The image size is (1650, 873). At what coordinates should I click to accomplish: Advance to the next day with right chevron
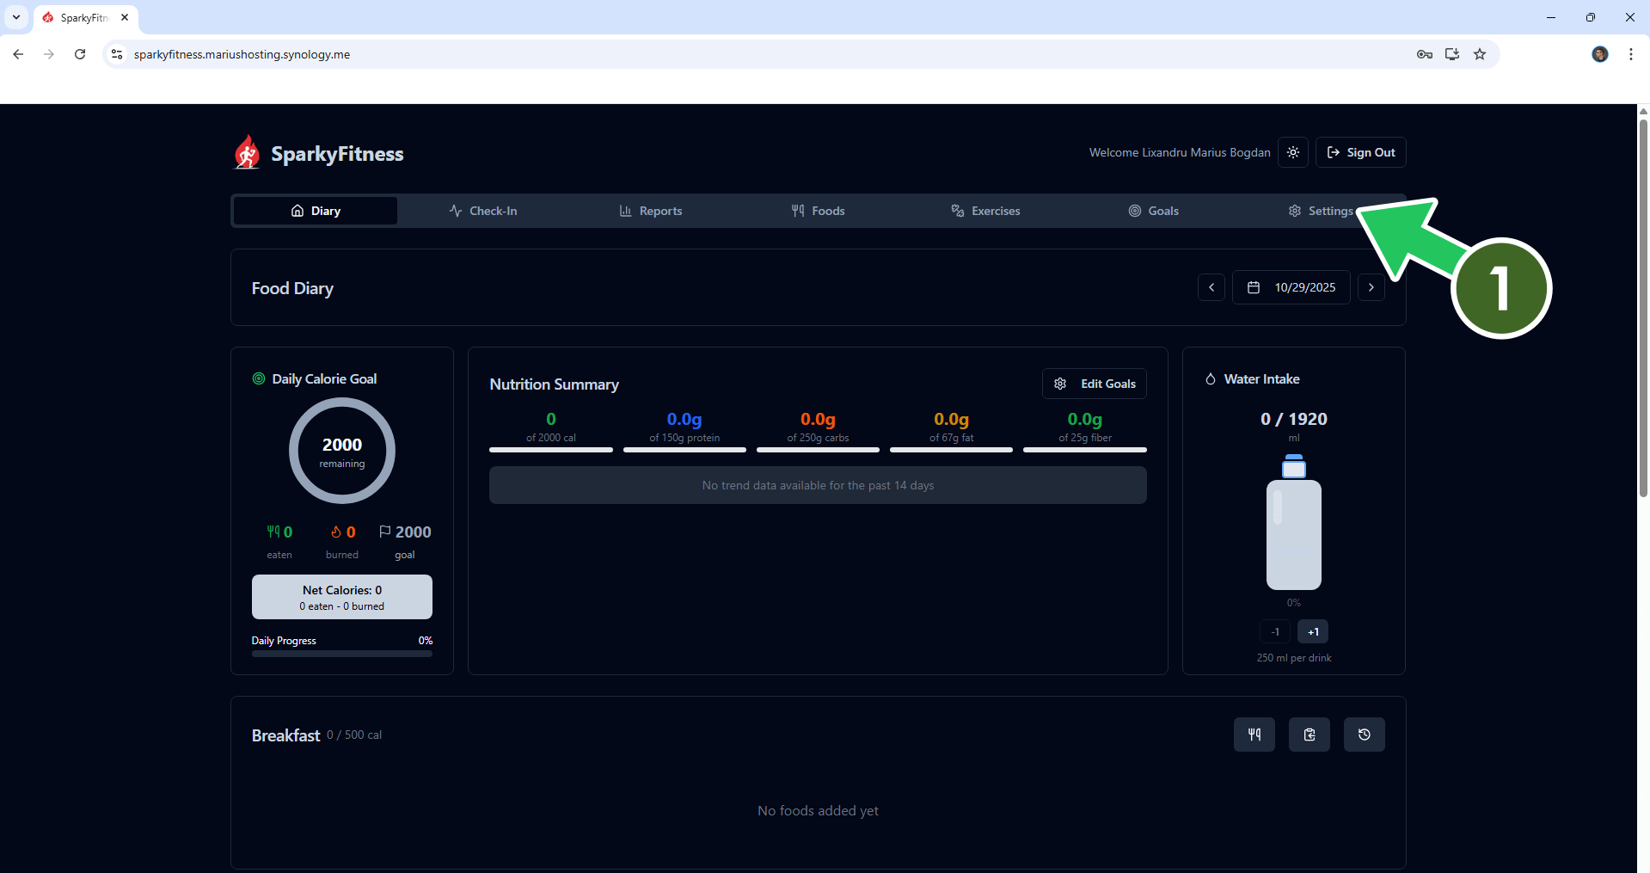pos(1371,286)
